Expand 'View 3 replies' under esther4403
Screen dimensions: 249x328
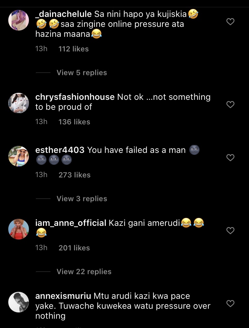click(82, 199)
